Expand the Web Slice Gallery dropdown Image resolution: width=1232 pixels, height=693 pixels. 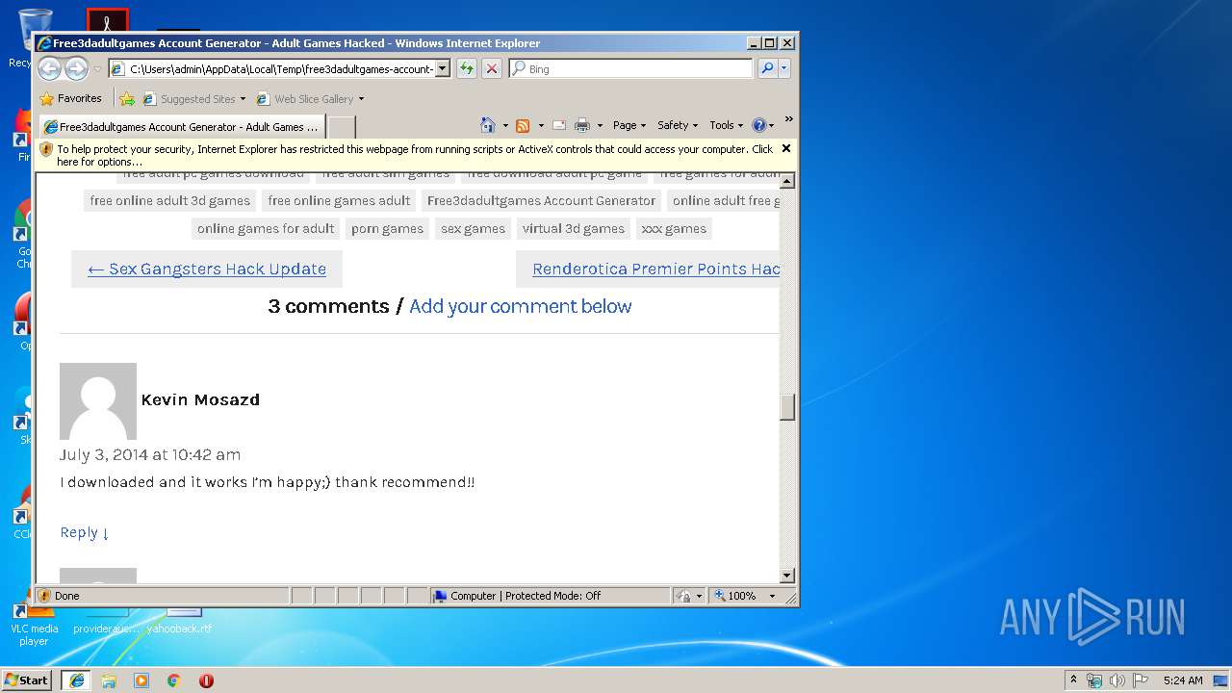(361, 99)
